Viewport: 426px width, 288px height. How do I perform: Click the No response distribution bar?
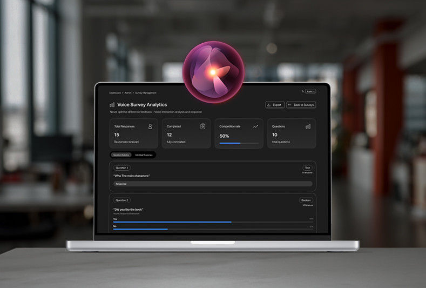(x=213, y=229)
